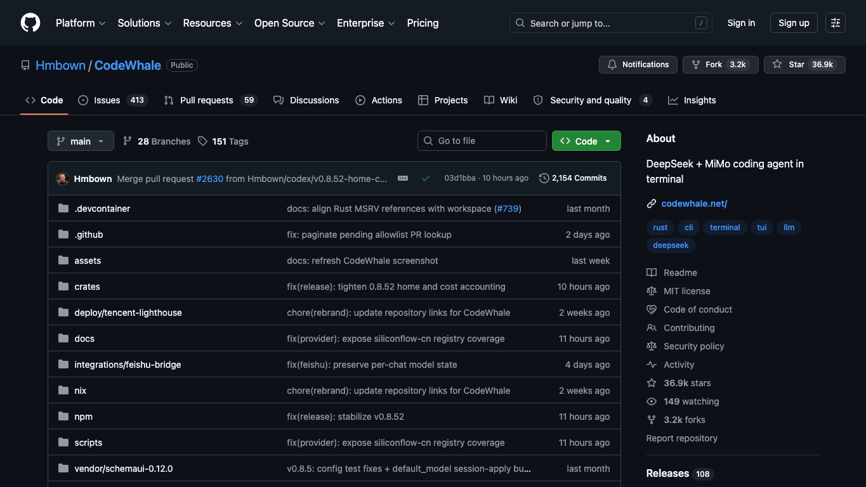Viewport: 866px width, 487px height.
Task: Click the watching eye icon
Action: pos(652,401)
